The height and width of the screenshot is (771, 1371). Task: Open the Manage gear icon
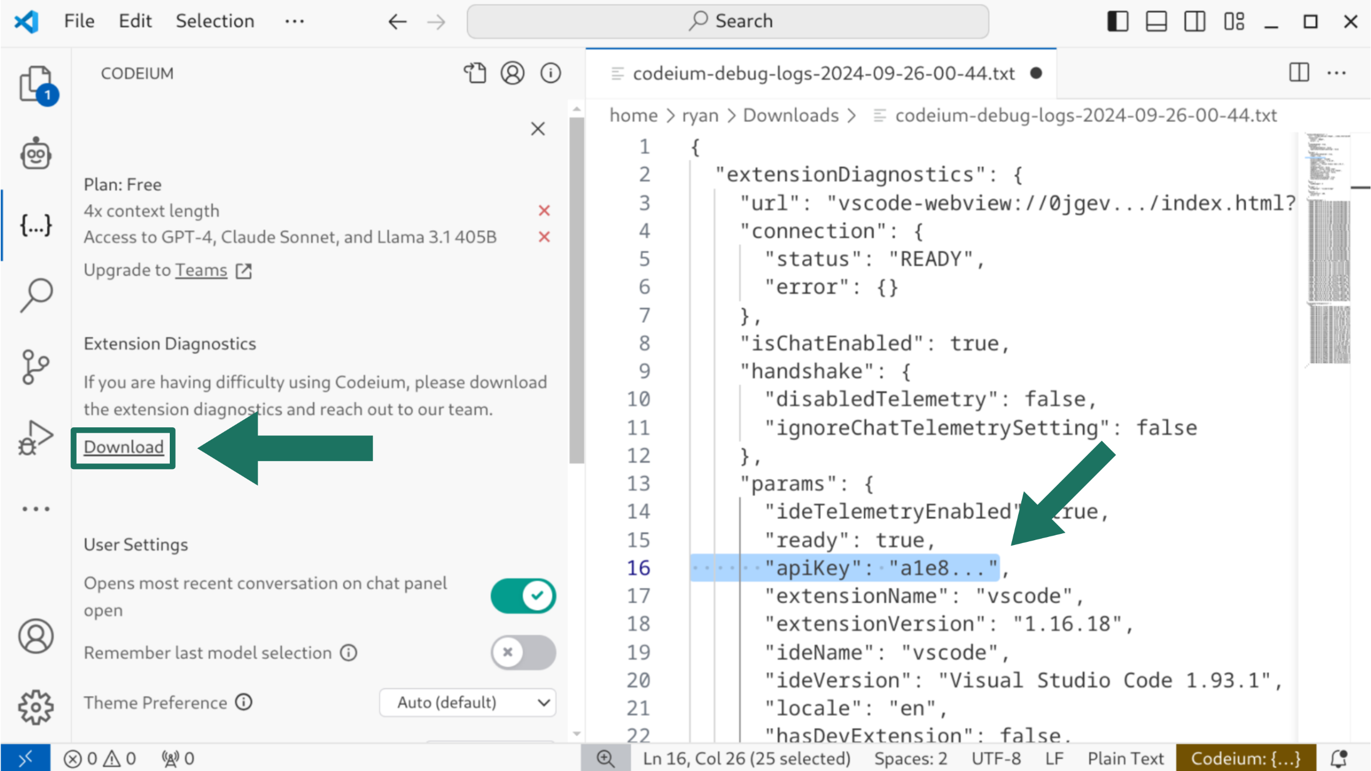click(x=35, y=707)
